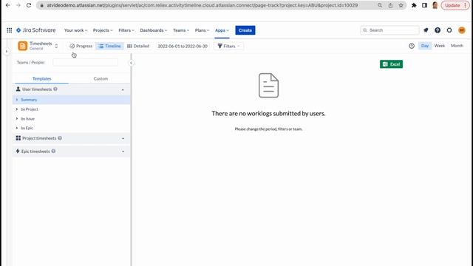Set the time scale to Week
Image resolution: width=473 pixels, height=266 pixels.
coord(440,46)
